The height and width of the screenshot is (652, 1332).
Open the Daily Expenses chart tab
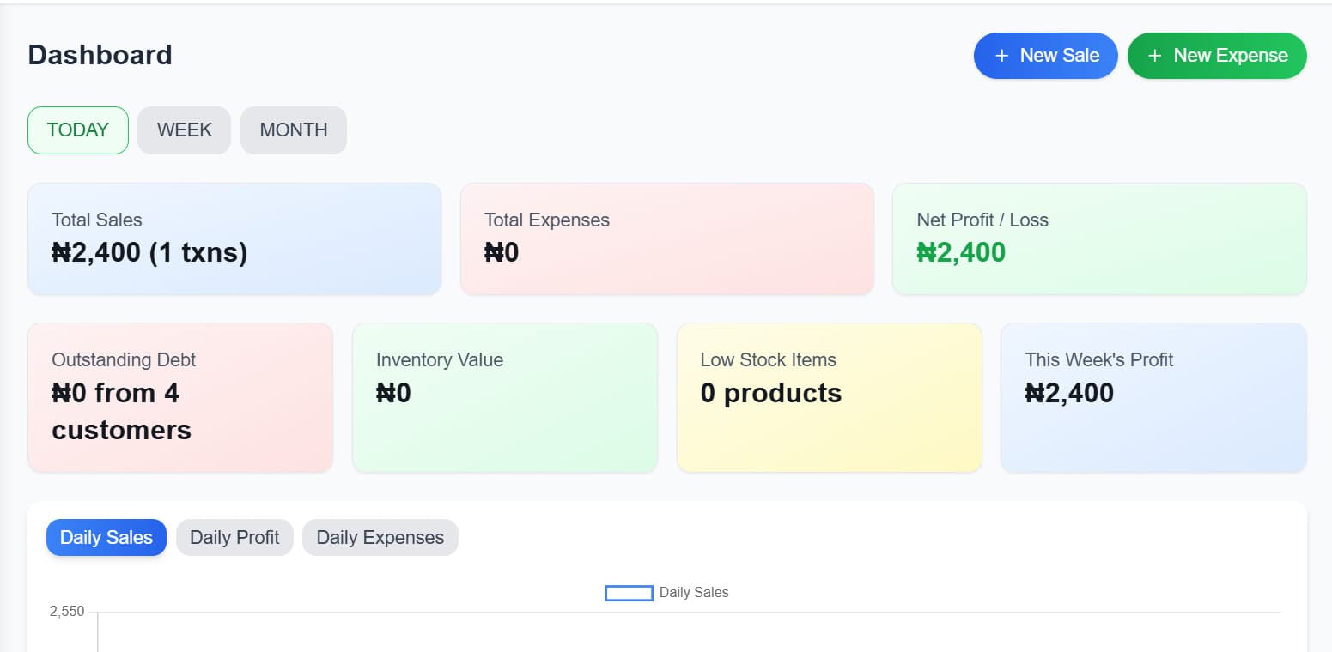coord(380,537)
